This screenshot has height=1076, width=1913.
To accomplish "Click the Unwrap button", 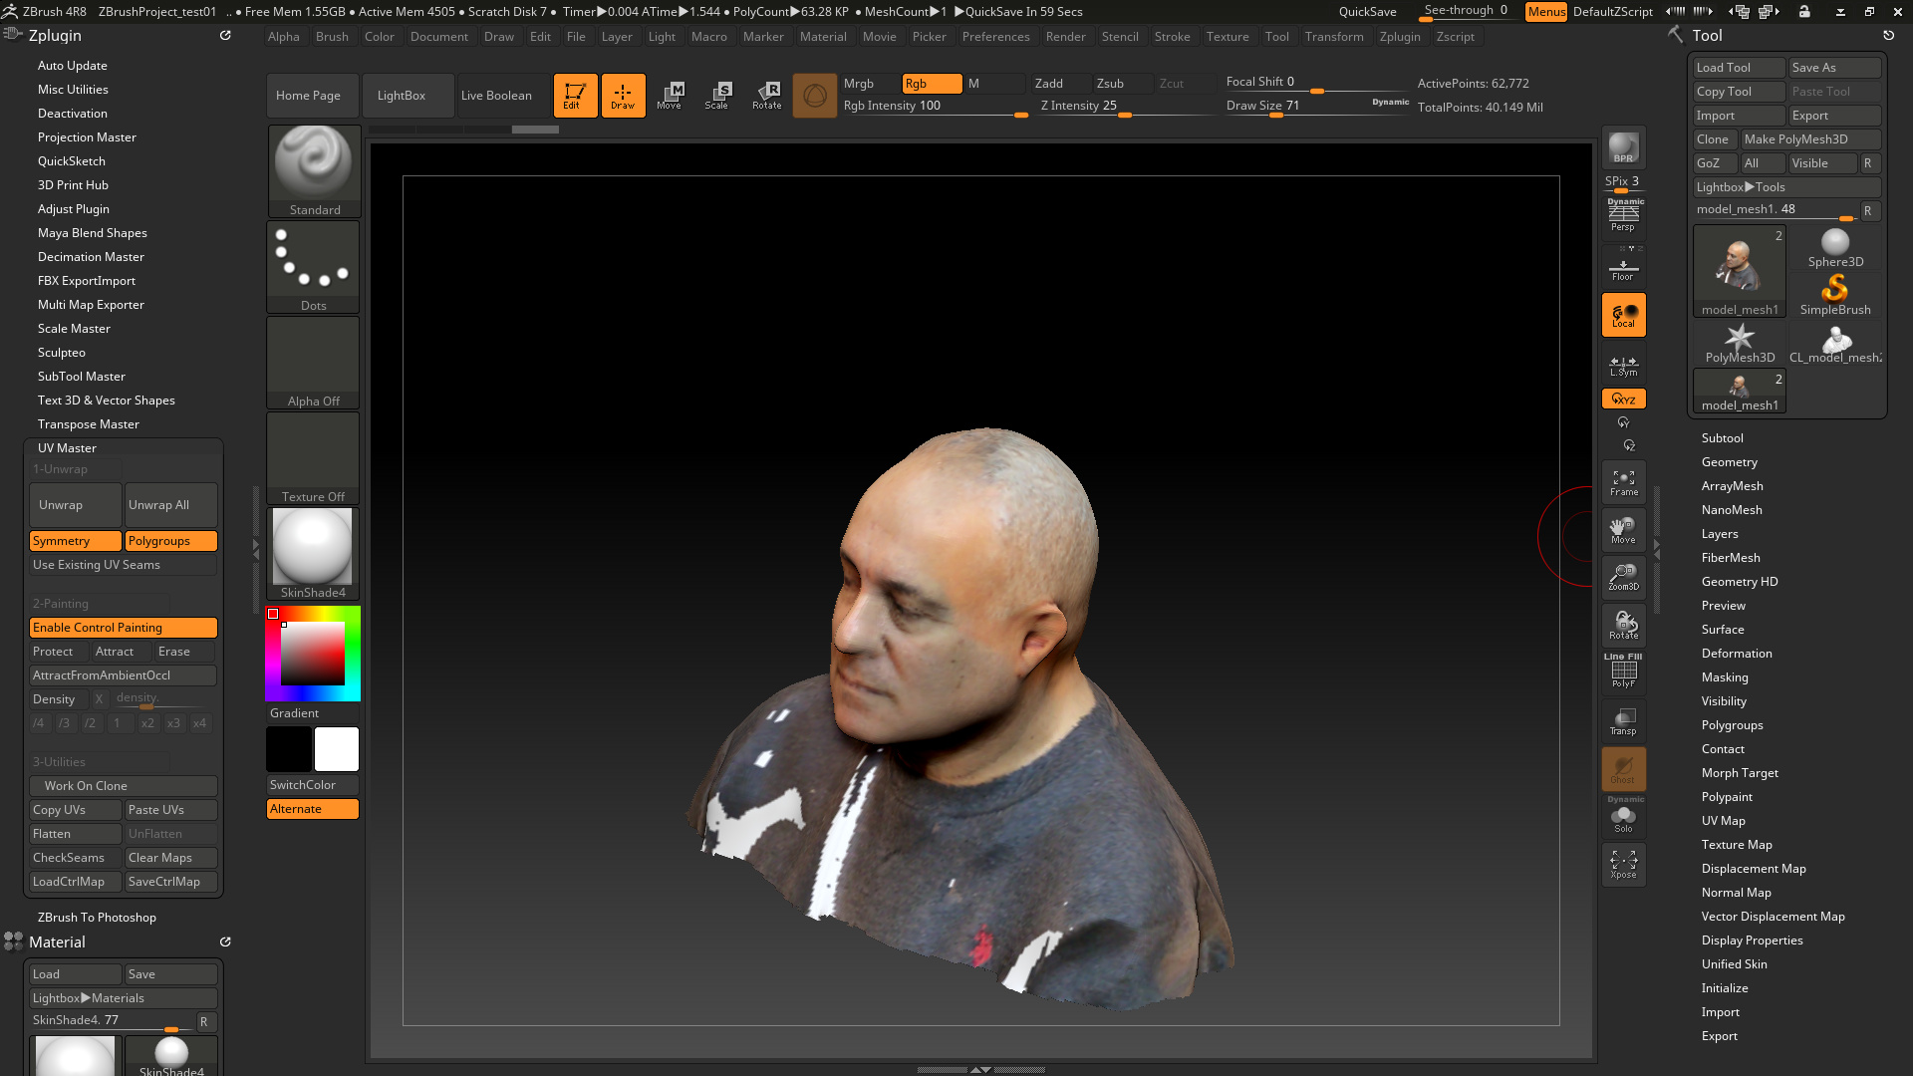I will click(75, 505).
